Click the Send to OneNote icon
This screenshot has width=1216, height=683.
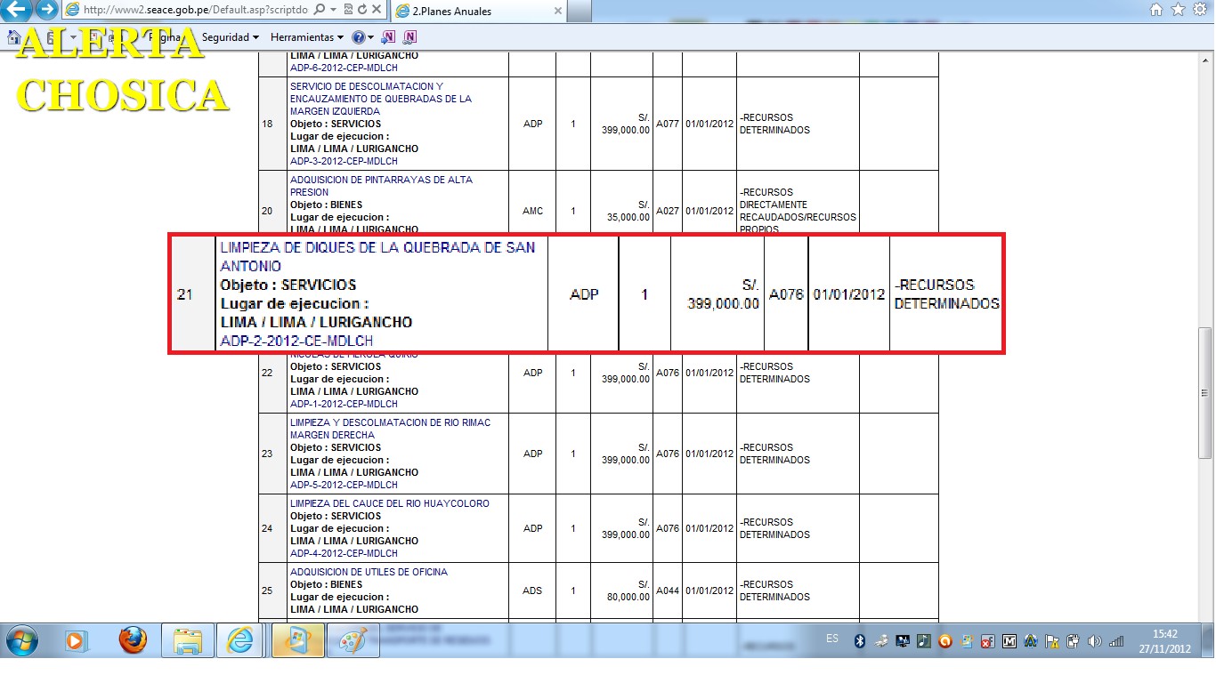tap(388, 37)
